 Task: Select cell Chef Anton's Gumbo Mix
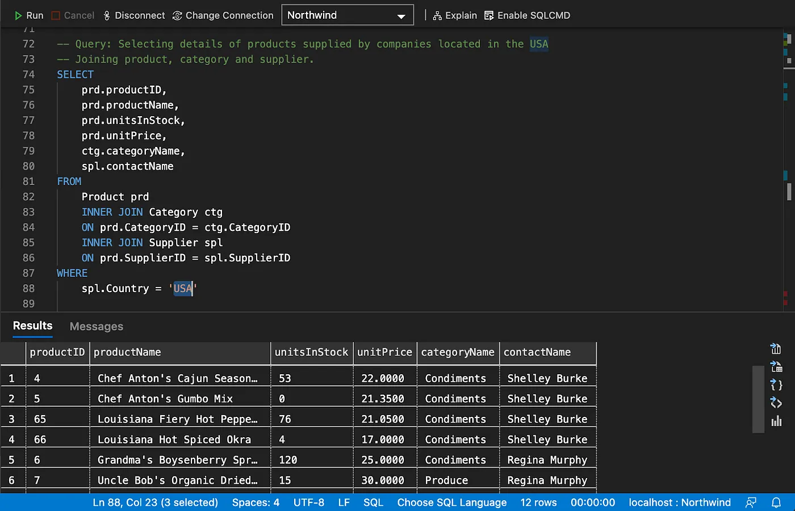(180, 399)
